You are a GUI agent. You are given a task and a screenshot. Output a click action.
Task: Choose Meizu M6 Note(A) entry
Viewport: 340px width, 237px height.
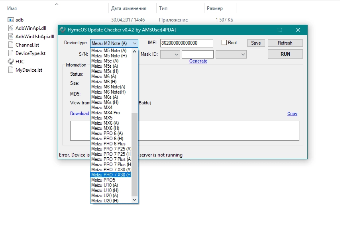click(x=111, y=87)
